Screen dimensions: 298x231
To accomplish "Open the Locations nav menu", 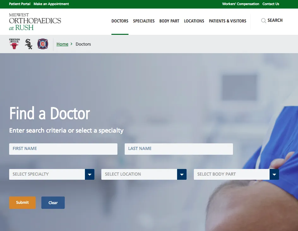I will click(194, 21).
